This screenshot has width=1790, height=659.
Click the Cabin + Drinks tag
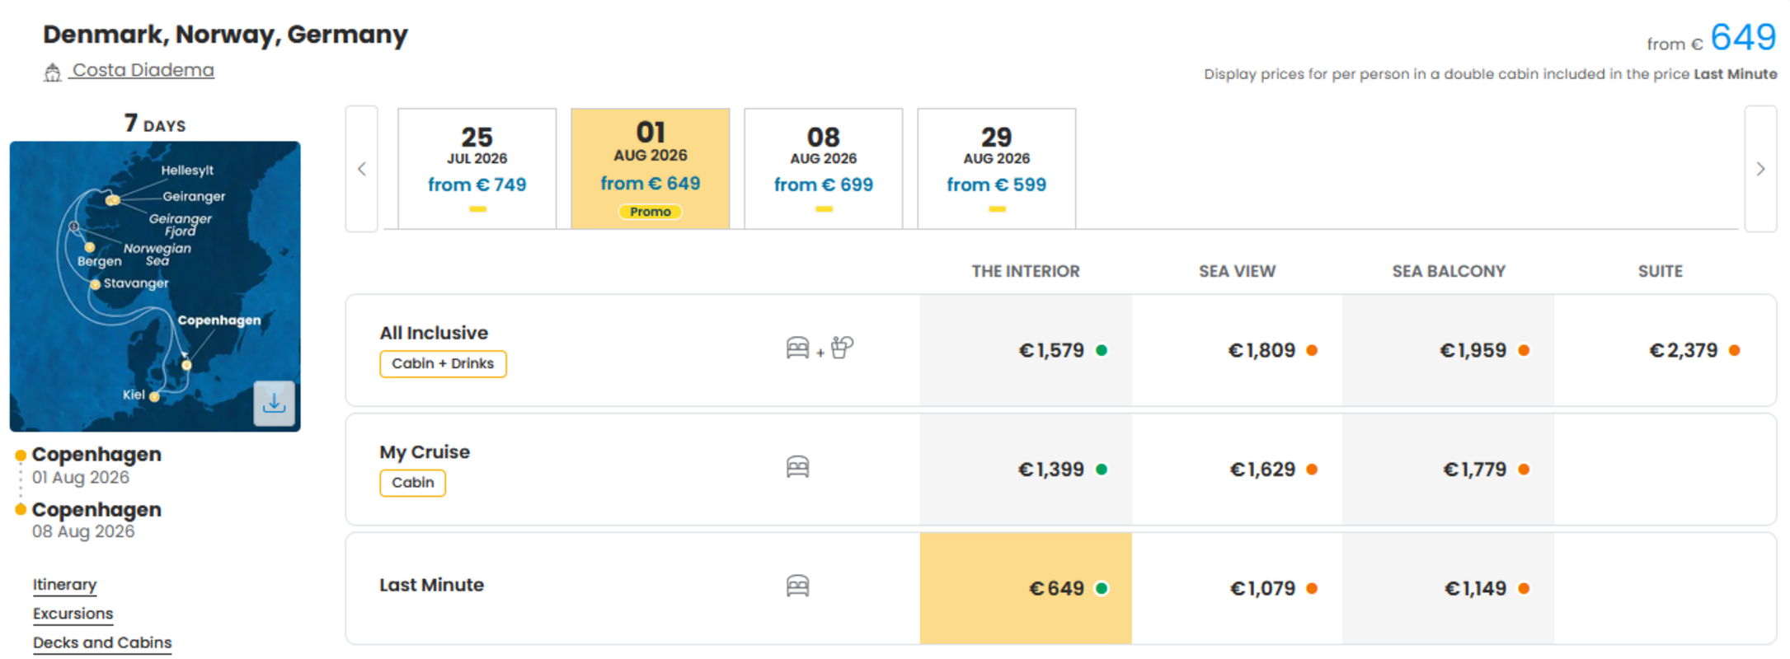pyautogui.click(x=443, y=363)
